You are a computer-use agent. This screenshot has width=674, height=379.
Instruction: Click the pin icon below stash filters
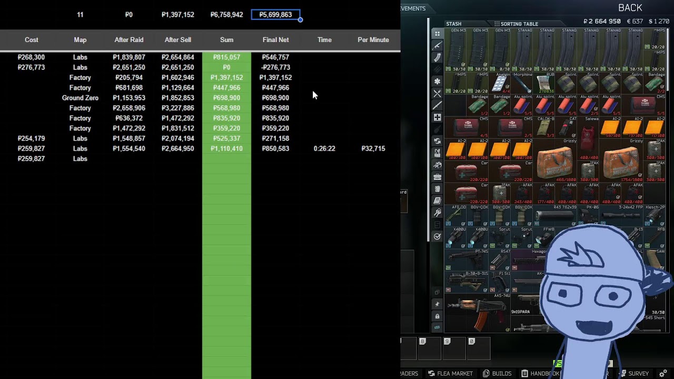pos(437,304)
